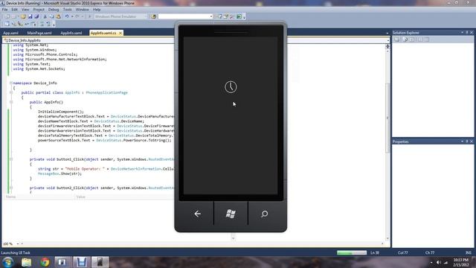The width and height of the screenshot is (476, 268).
Task: Click third Solution Explorer toolbar icon
Action: coord(411,39)
